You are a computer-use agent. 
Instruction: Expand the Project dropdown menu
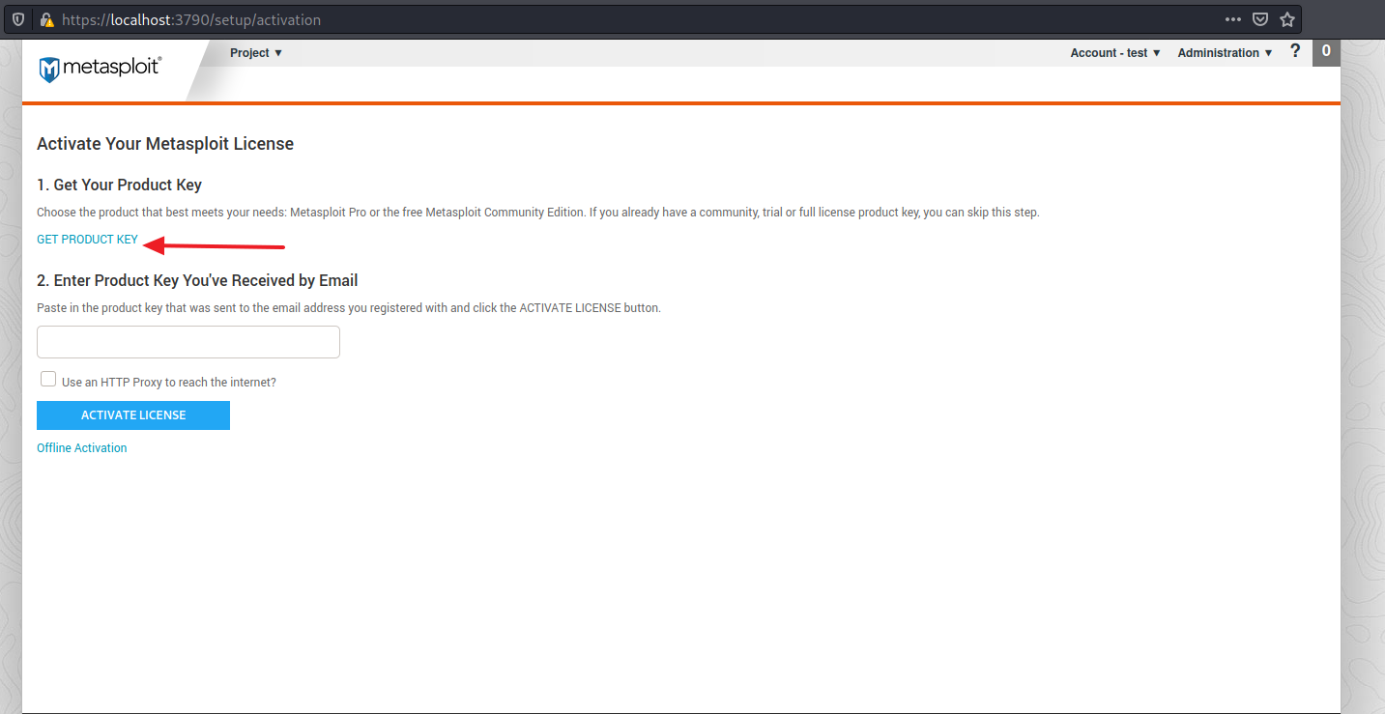click(256, 53)
